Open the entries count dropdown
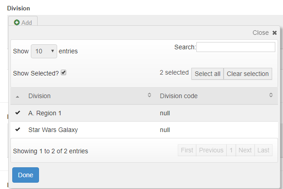This screenshot has height=189, width=283. tap(44, 52)
